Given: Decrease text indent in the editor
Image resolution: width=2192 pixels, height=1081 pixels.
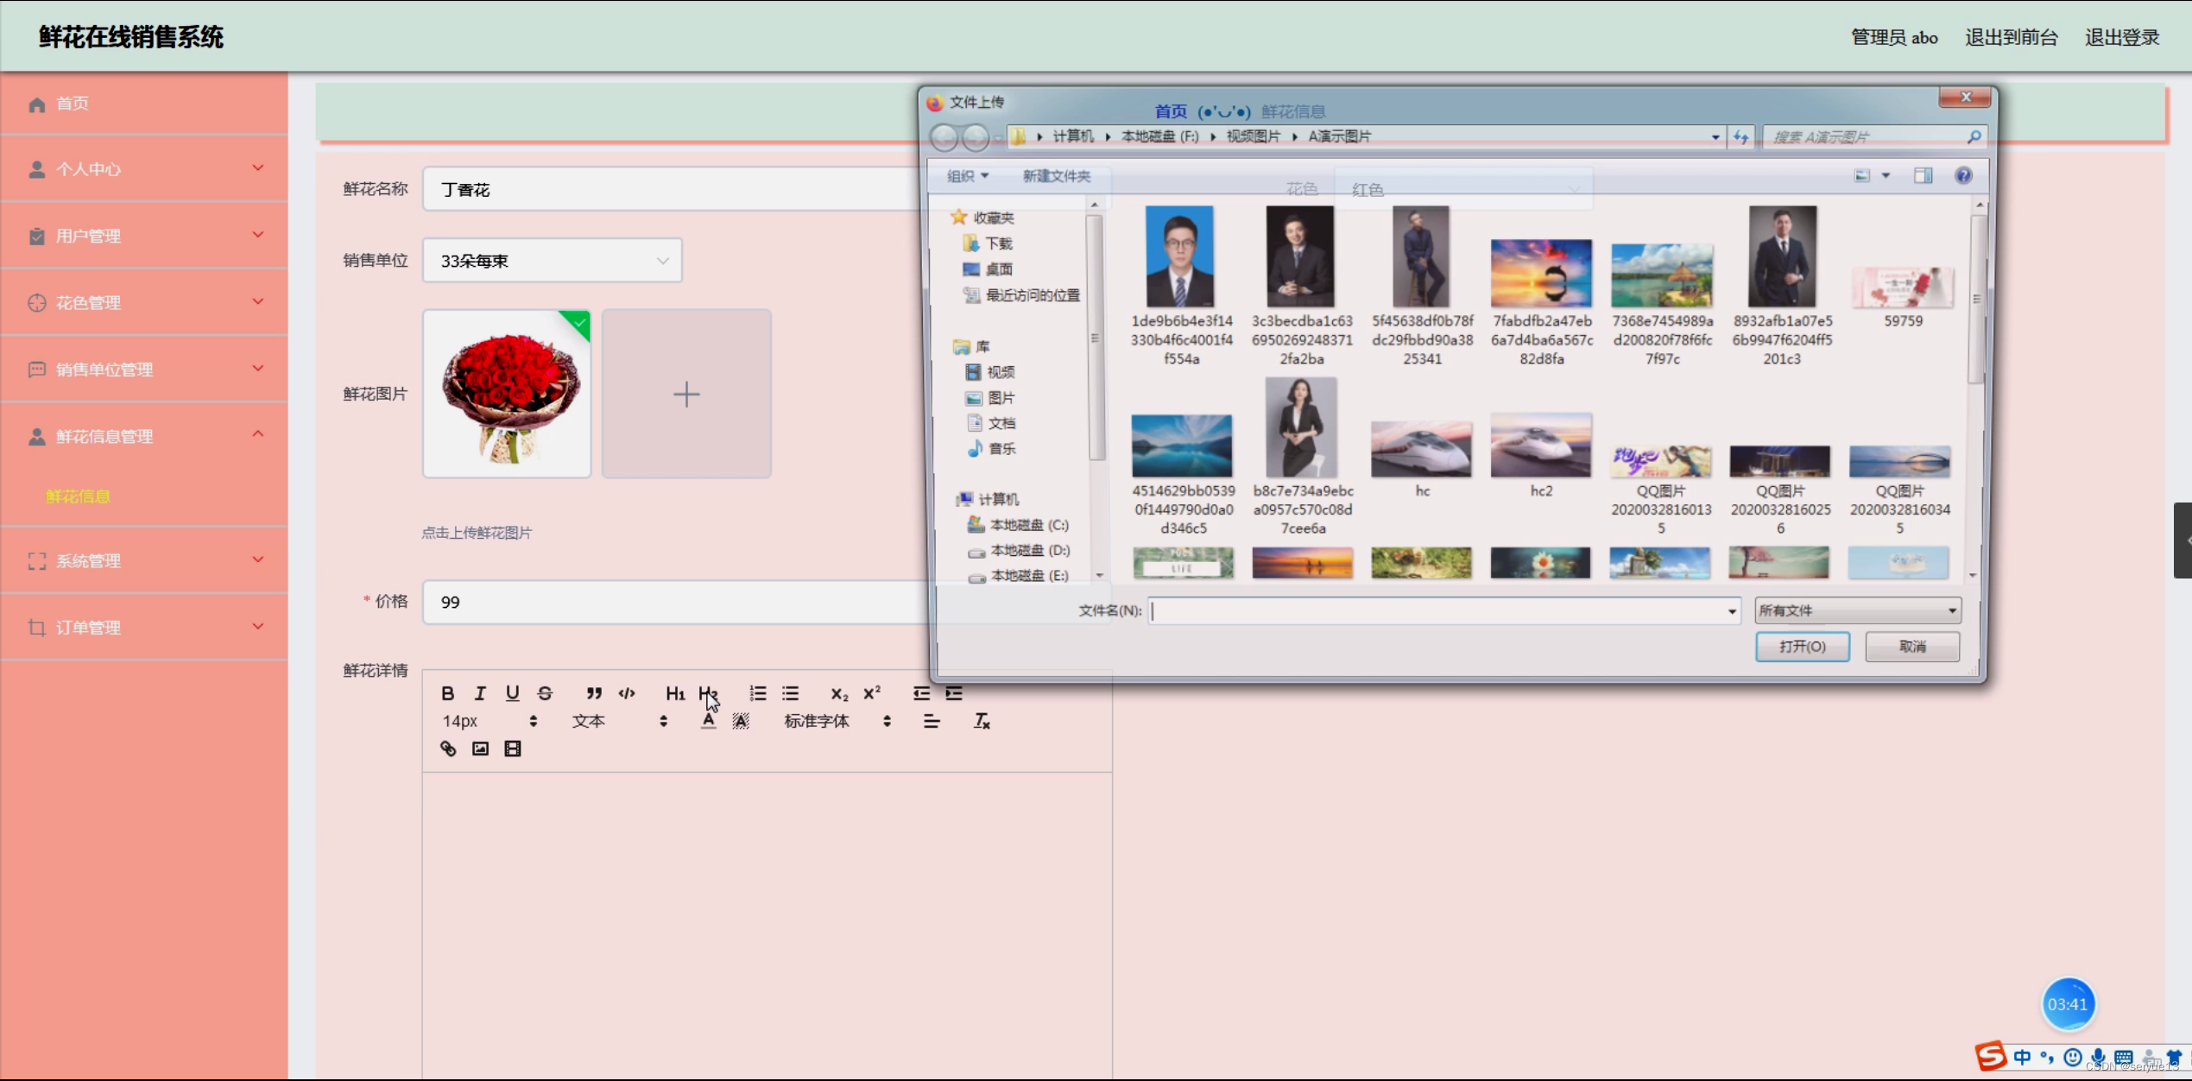Looking at the screenshot, I should pyautogui.click(x=921, y=693).
